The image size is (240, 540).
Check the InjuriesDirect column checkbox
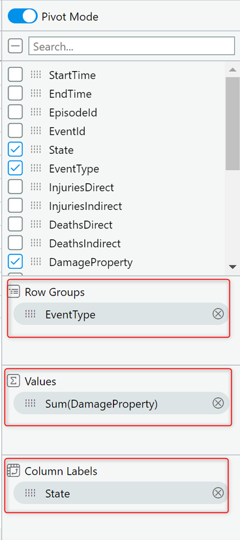point(15,187)
